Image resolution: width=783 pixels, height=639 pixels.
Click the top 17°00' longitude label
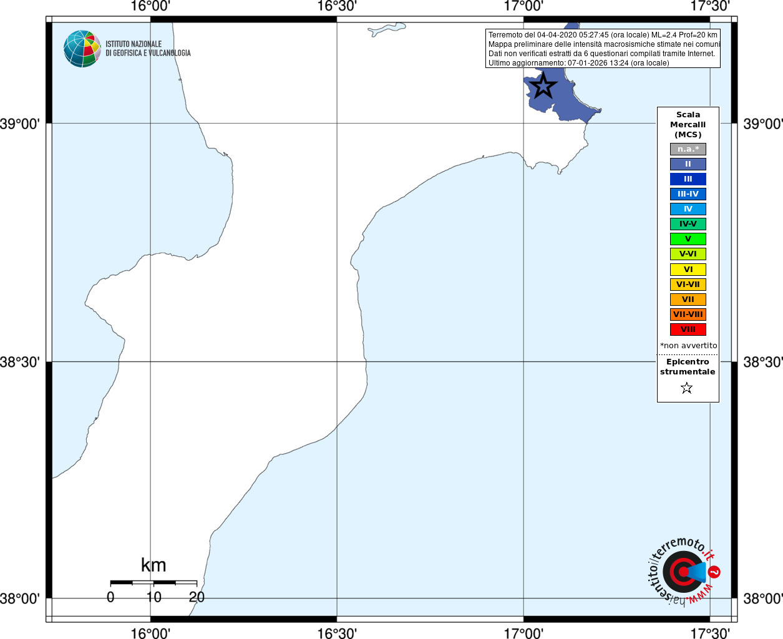pos(523,7)
